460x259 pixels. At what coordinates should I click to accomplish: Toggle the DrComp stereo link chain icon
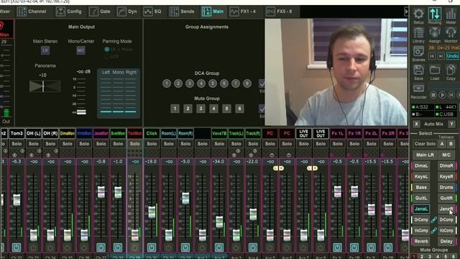tap(433, 219)
